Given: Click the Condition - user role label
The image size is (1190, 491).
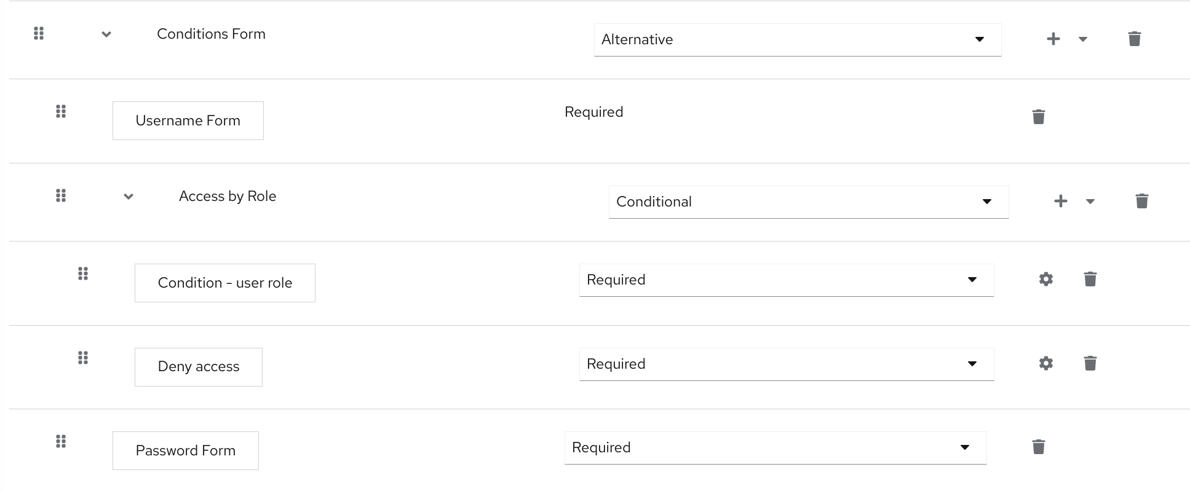Looking at the screenshot, I should click(x=224, y=283).
